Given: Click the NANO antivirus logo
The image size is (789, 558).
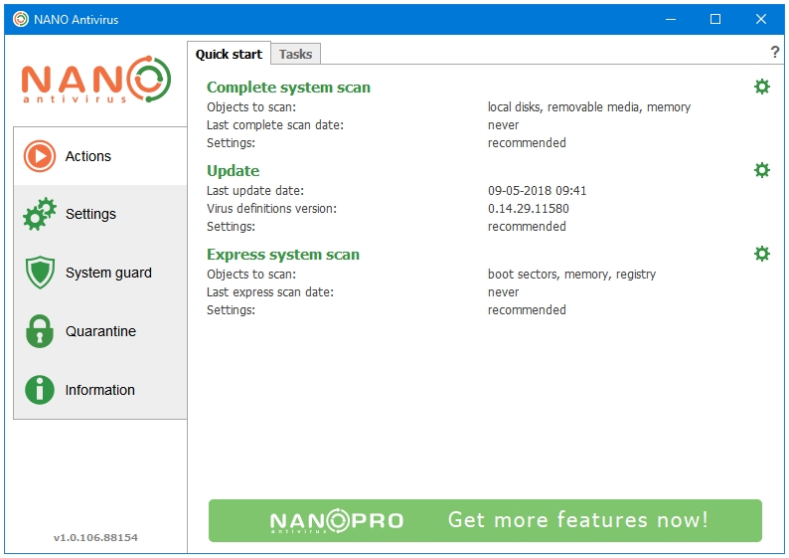Looking at the screenshot, I should (96, 81).
